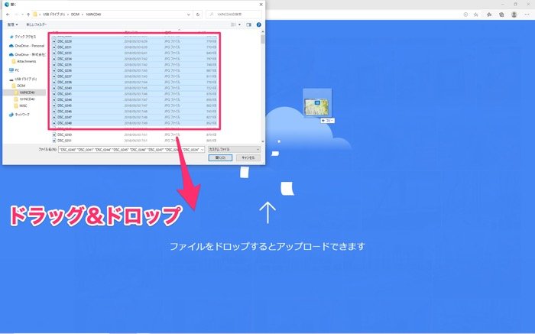Change the file view layout icon
Screen dimensions: 535x334
point(233,24)
